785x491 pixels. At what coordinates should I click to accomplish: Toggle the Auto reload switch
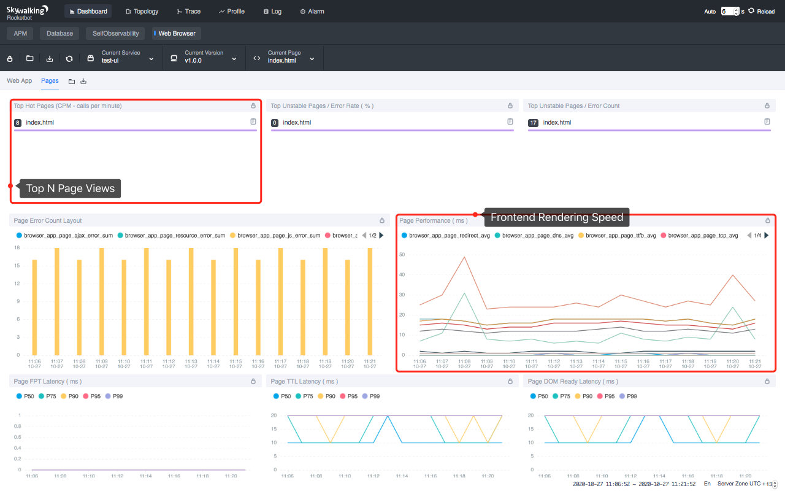(x=710, y=11)
